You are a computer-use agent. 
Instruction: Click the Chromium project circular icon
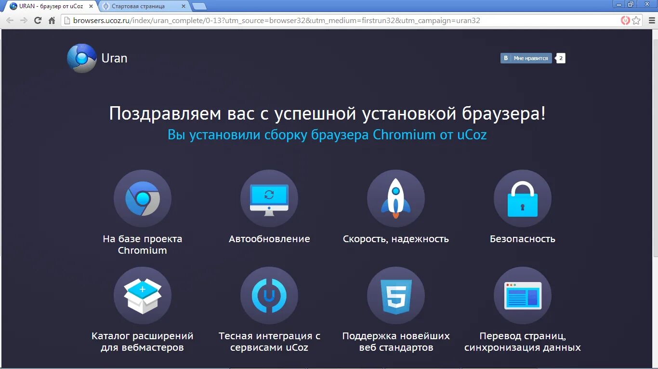coord(143,198)
